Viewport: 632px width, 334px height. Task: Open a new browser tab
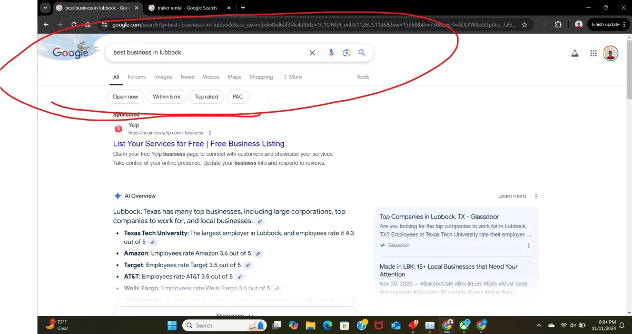pyautogui.click(x=243, y=8)
